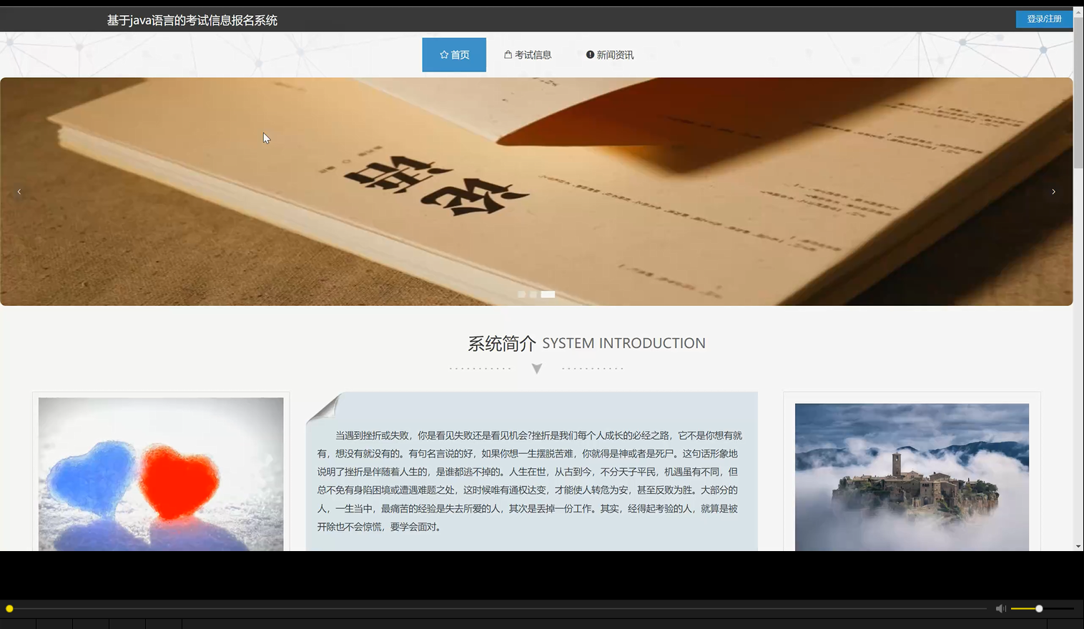This screenshot has width=1084, height=629.
Task: Click the info icon beside 新闻资讯
Action: coord(589,54)
